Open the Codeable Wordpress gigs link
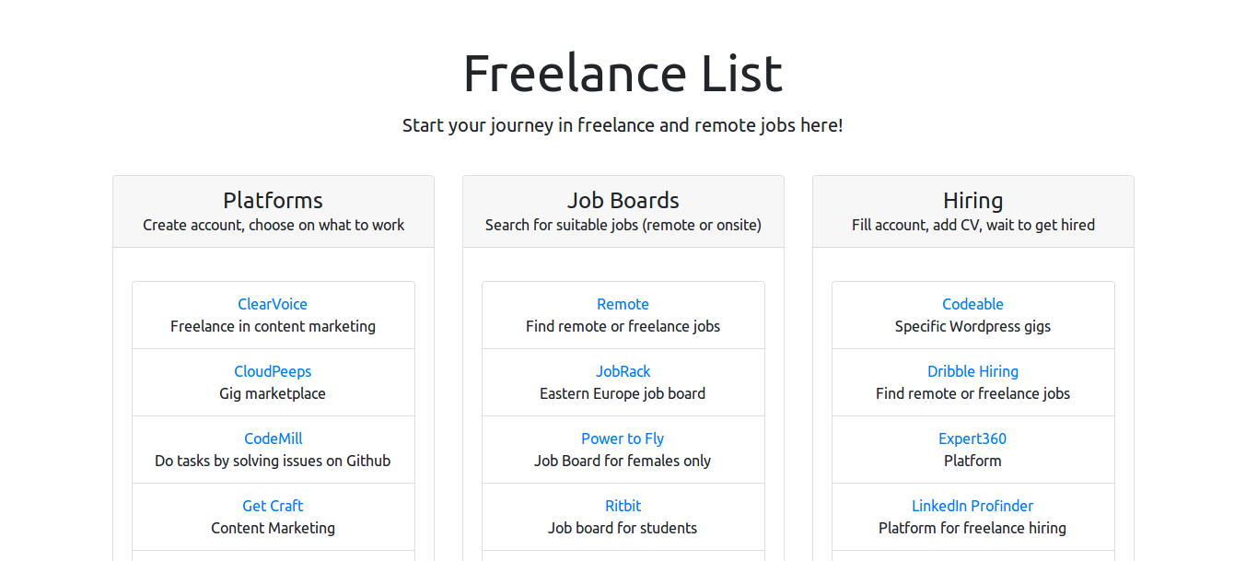The width and height of the screenshot is (1246, 561). pyautogui.click(x=972, y=304)
